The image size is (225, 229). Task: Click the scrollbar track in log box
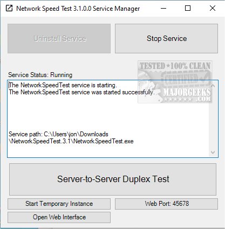pyautogui.click(x=213, y=119)
